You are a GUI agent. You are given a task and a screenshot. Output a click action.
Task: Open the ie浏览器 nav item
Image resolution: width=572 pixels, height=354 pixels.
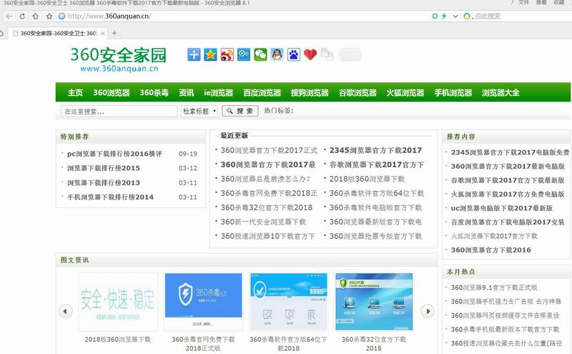(219, 93)
